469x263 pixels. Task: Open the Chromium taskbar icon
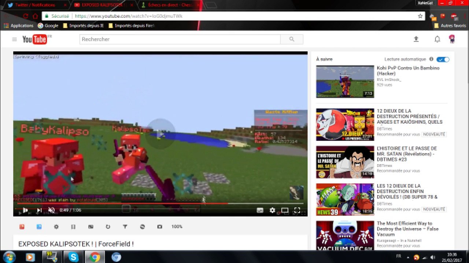point(116,257)
